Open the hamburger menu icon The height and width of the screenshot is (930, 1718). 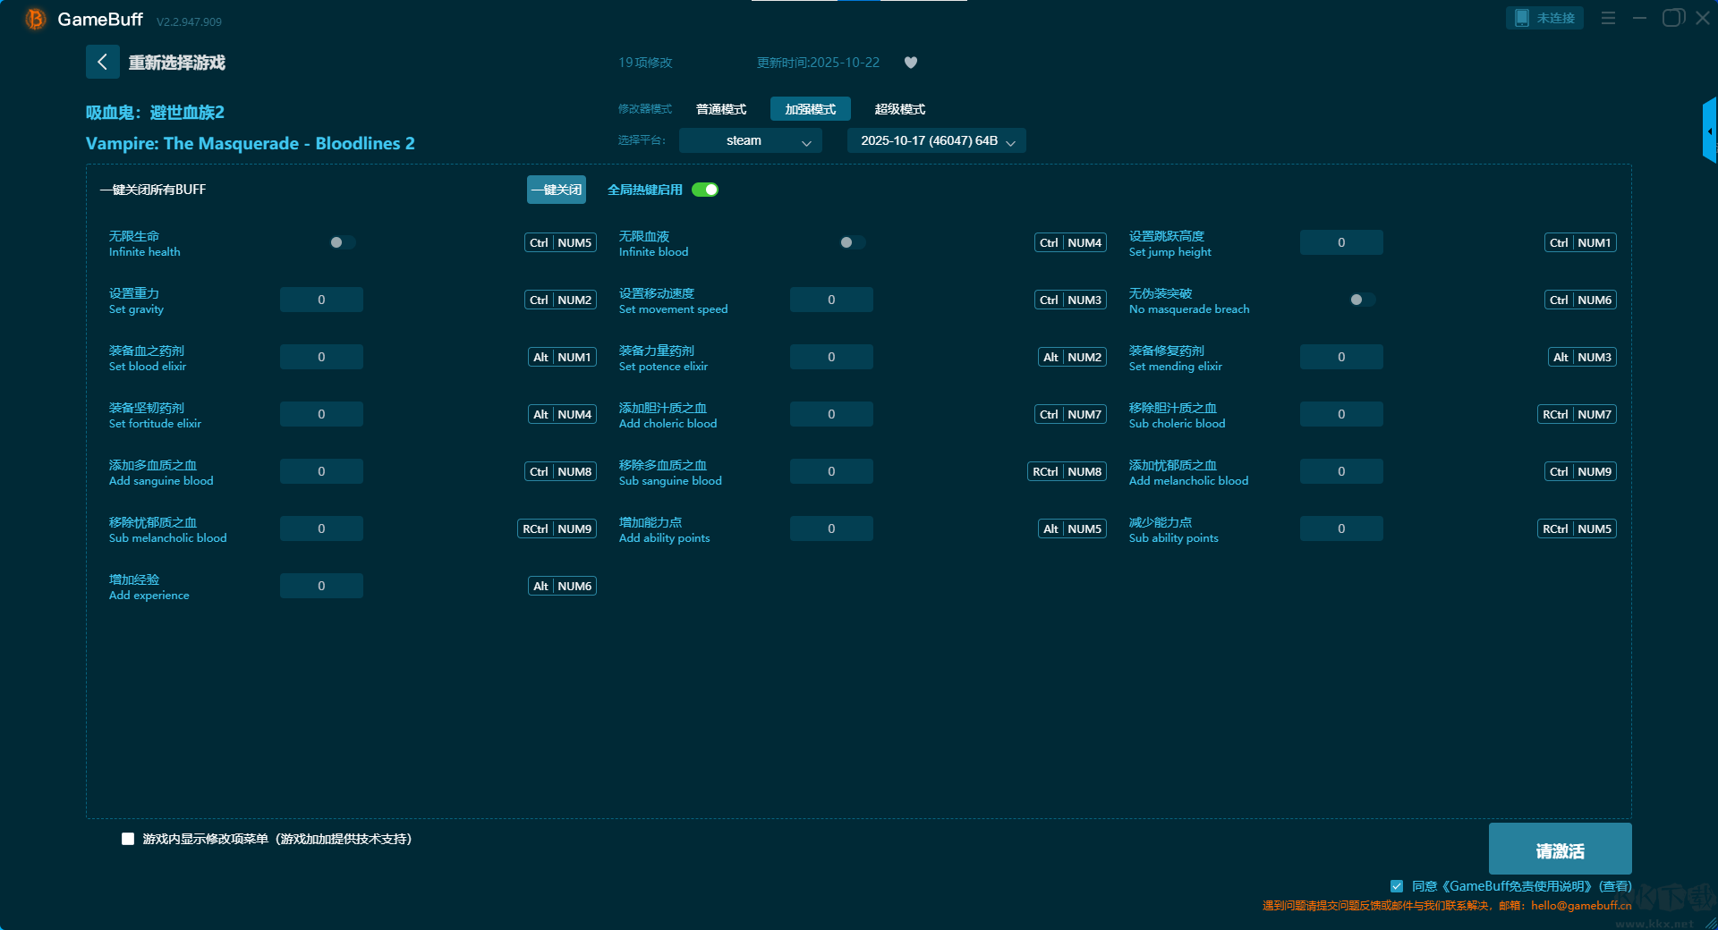pos(1608,18)
